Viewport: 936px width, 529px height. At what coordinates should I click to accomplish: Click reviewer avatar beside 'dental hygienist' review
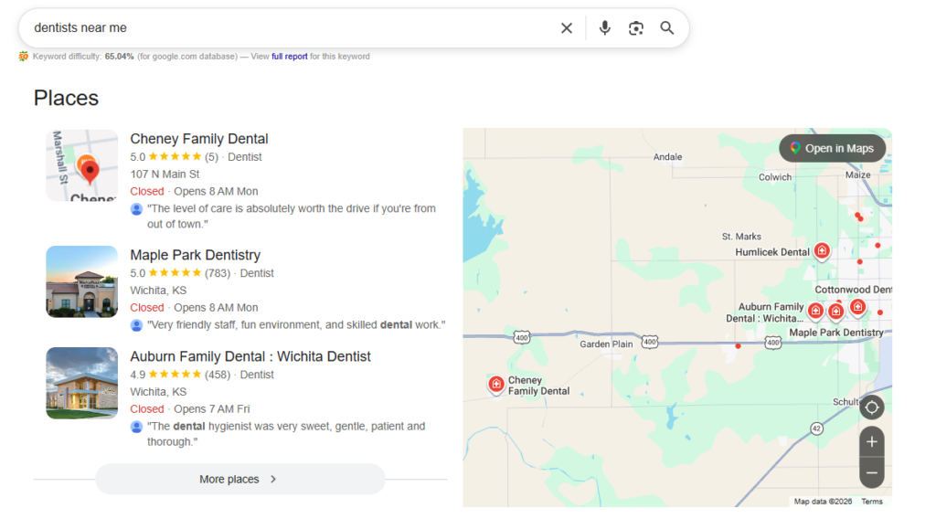coord(136,427)
